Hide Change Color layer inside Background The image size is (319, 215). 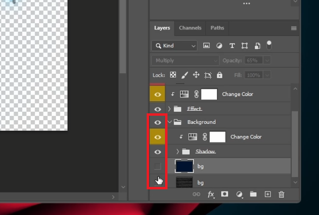pyautogui.click(x=157, y=137)
